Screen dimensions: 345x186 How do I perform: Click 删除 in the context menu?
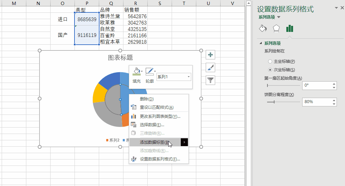coord(159,99)
